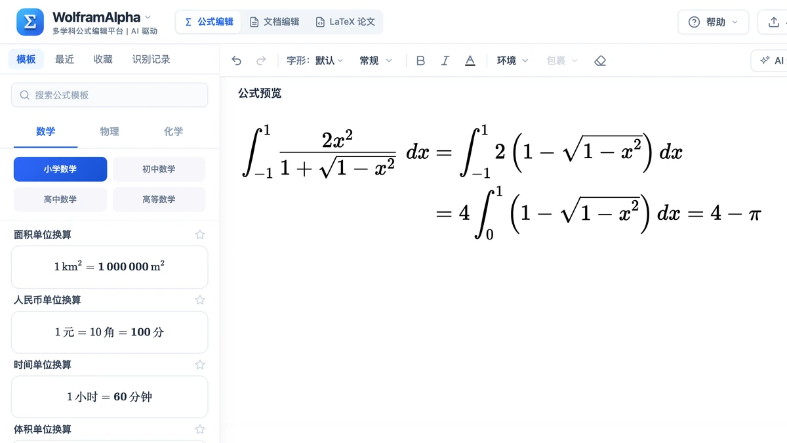Click the subtitle 多学科公式编辑平台 | AI 驱动
The height and width of the screenshot is (443, 787).
click(x=105, y=31)
